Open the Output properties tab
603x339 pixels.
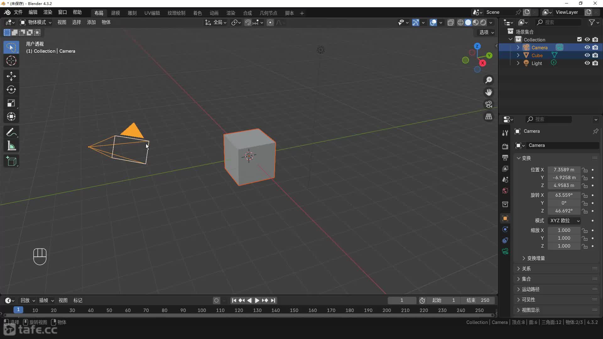click(505, 158)
